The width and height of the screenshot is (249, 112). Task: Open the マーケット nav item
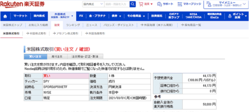coord(20,16)
